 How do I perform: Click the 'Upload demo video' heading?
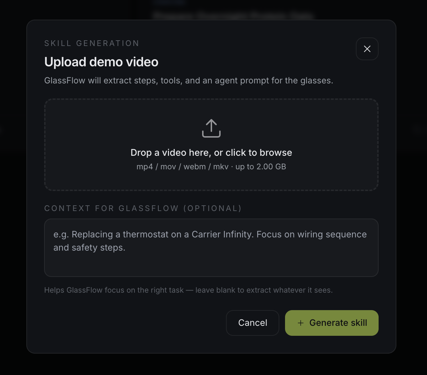pos(101,62)
